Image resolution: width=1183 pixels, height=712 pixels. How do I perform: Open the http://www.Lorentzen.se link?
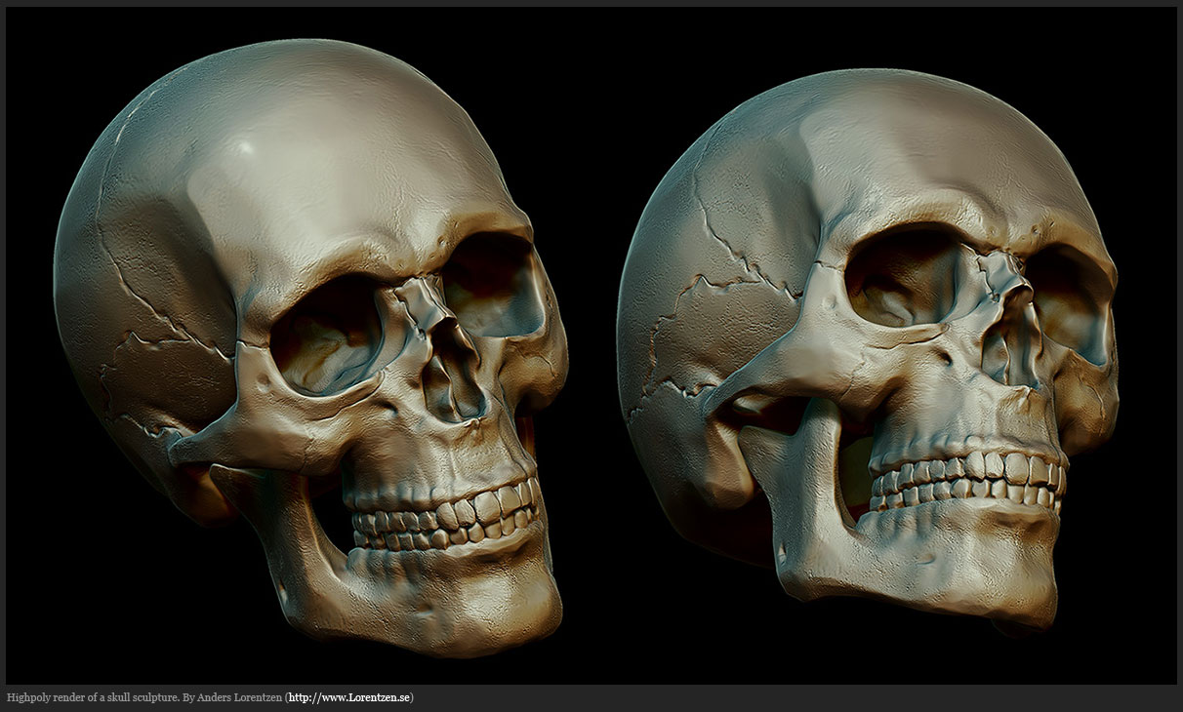tap(349, 697)
